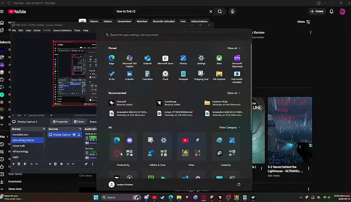The image size is (351, 202).
Task: Open Discord from the taskbar
Action: point(146,197)
